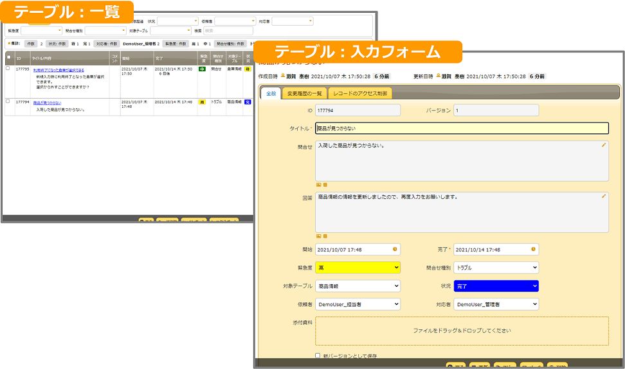Viewport: 625px width, 369px height.
Task: Click the ID field showing 177794
Action: pos(358,110)
